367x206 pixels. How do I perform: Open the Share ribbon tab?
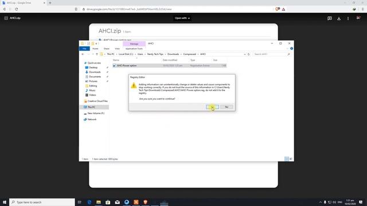tap(107, 49)
